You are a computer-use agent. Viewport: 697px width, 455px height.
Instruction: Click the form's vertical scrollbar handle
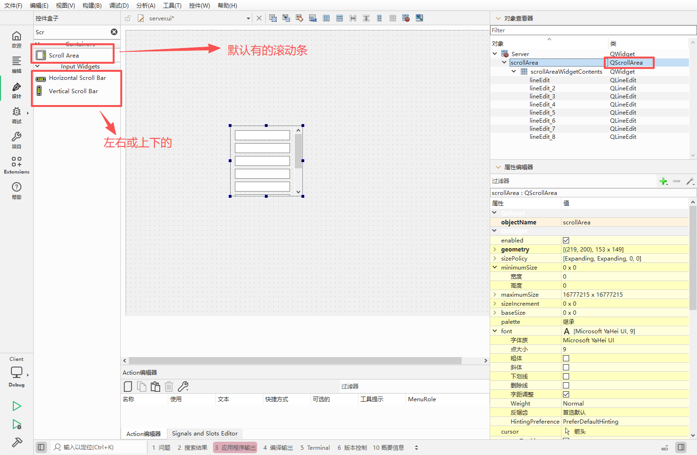pos(298,151)
